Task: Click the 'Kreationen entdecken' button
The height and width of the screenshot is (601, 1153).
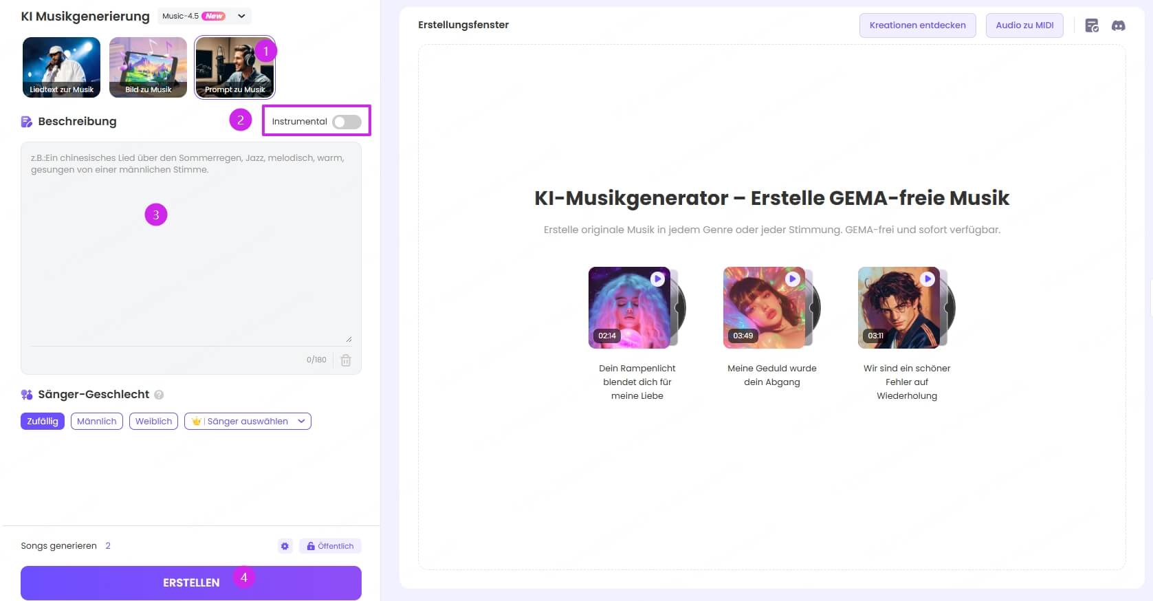Action: 917,25
